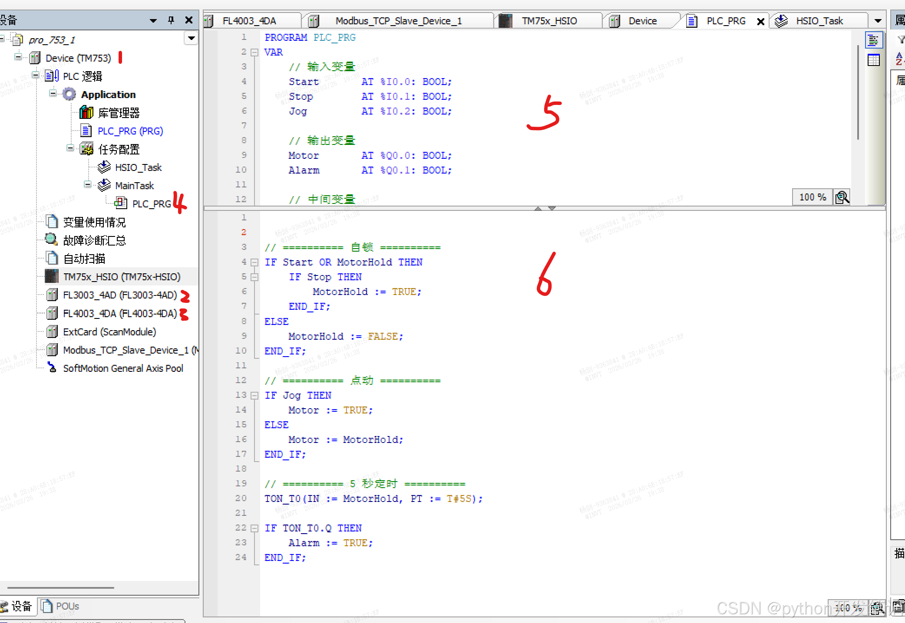This screenshot has height=623, width=905.
Task: Collapse the IF Jog block at line 13
Action: point(255,396)
